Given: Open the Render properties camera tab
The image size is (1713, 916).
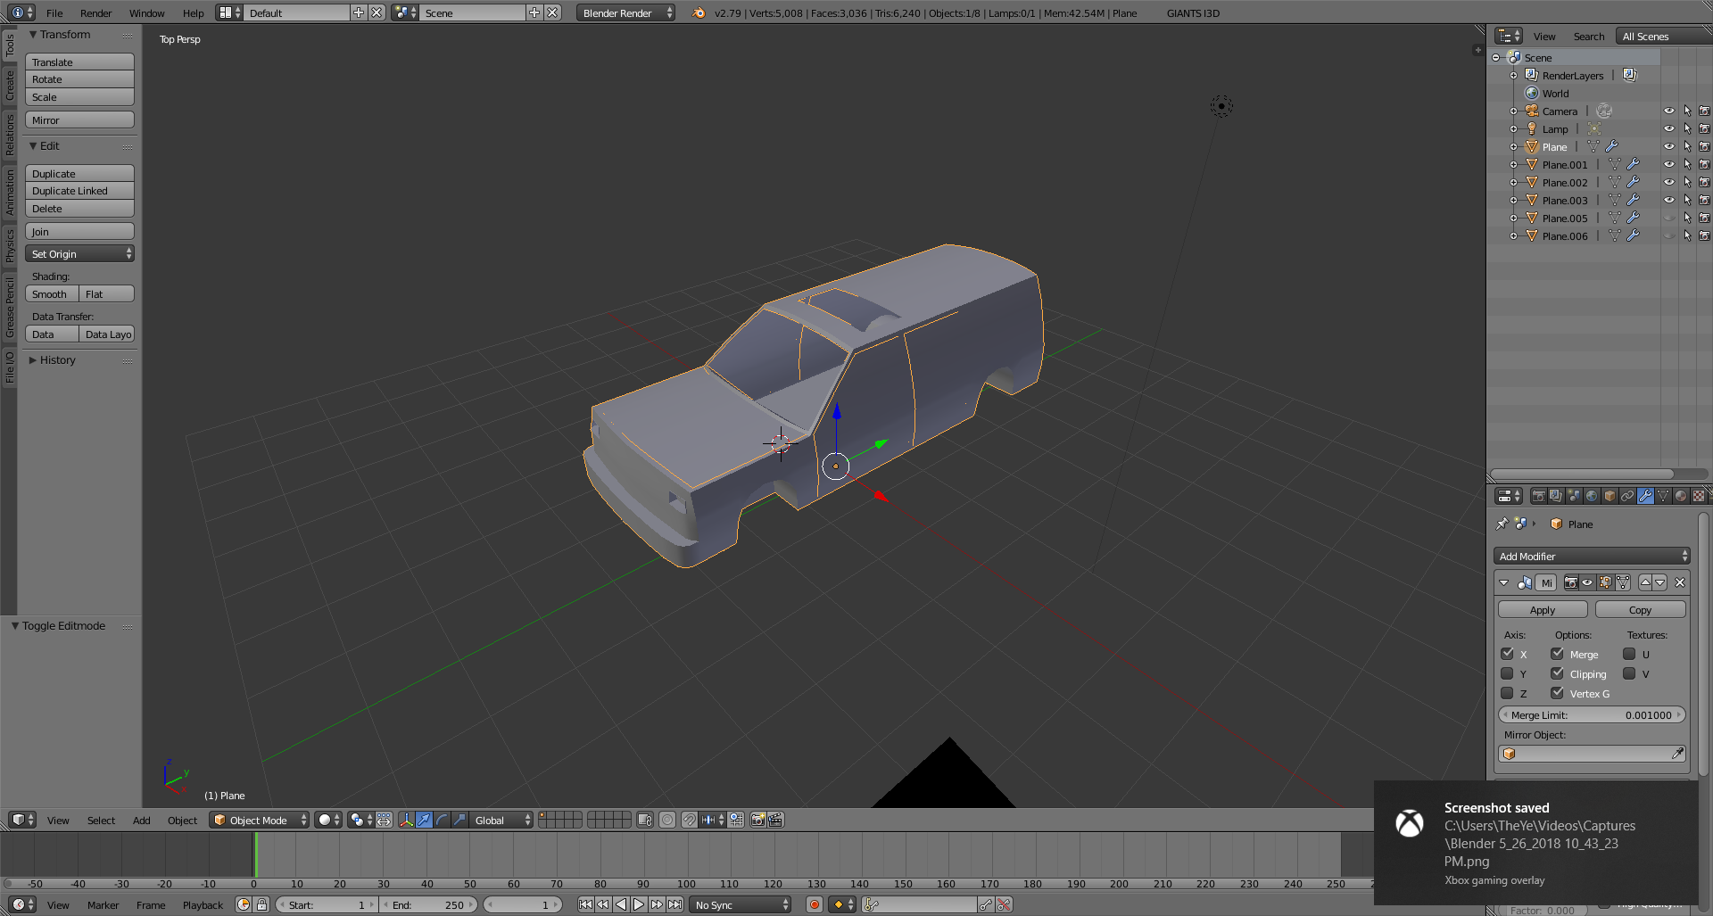Looking at the screenshot, I should 1538,496.
